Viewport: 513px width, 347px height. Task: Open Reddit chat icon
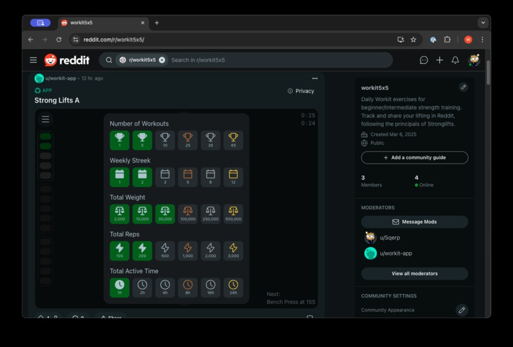pyautogui.click(x=424, y=60)
